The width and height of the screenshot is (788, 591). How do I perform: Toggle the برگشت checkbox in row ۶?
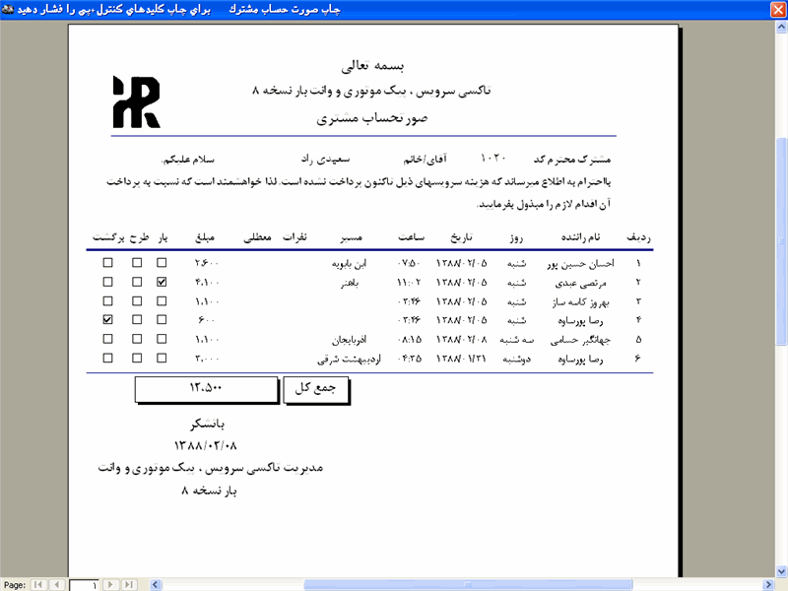[107, 358]
